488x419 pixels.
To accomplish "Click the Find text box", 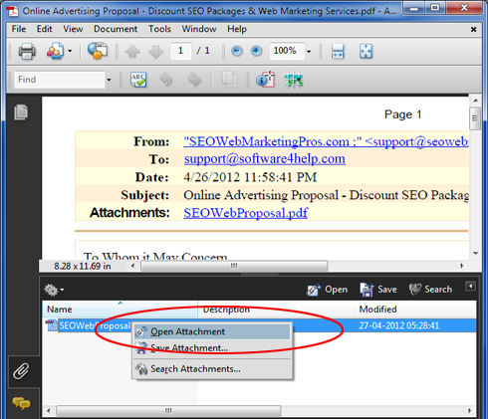I will click(x=60, y=80).
